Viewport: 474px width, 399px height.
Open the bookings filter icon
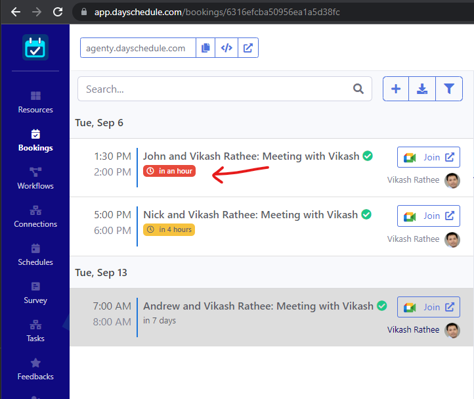pyautogui.click(x=449, y=89)
